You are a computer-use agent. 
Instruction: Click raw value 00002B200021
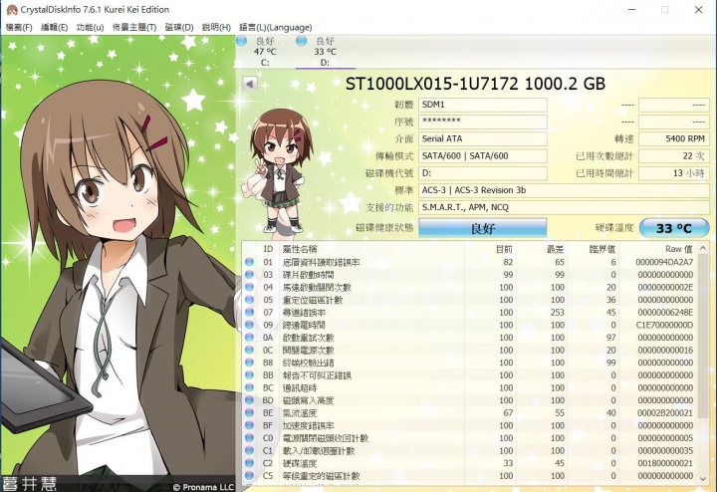[x=665, y=413]
